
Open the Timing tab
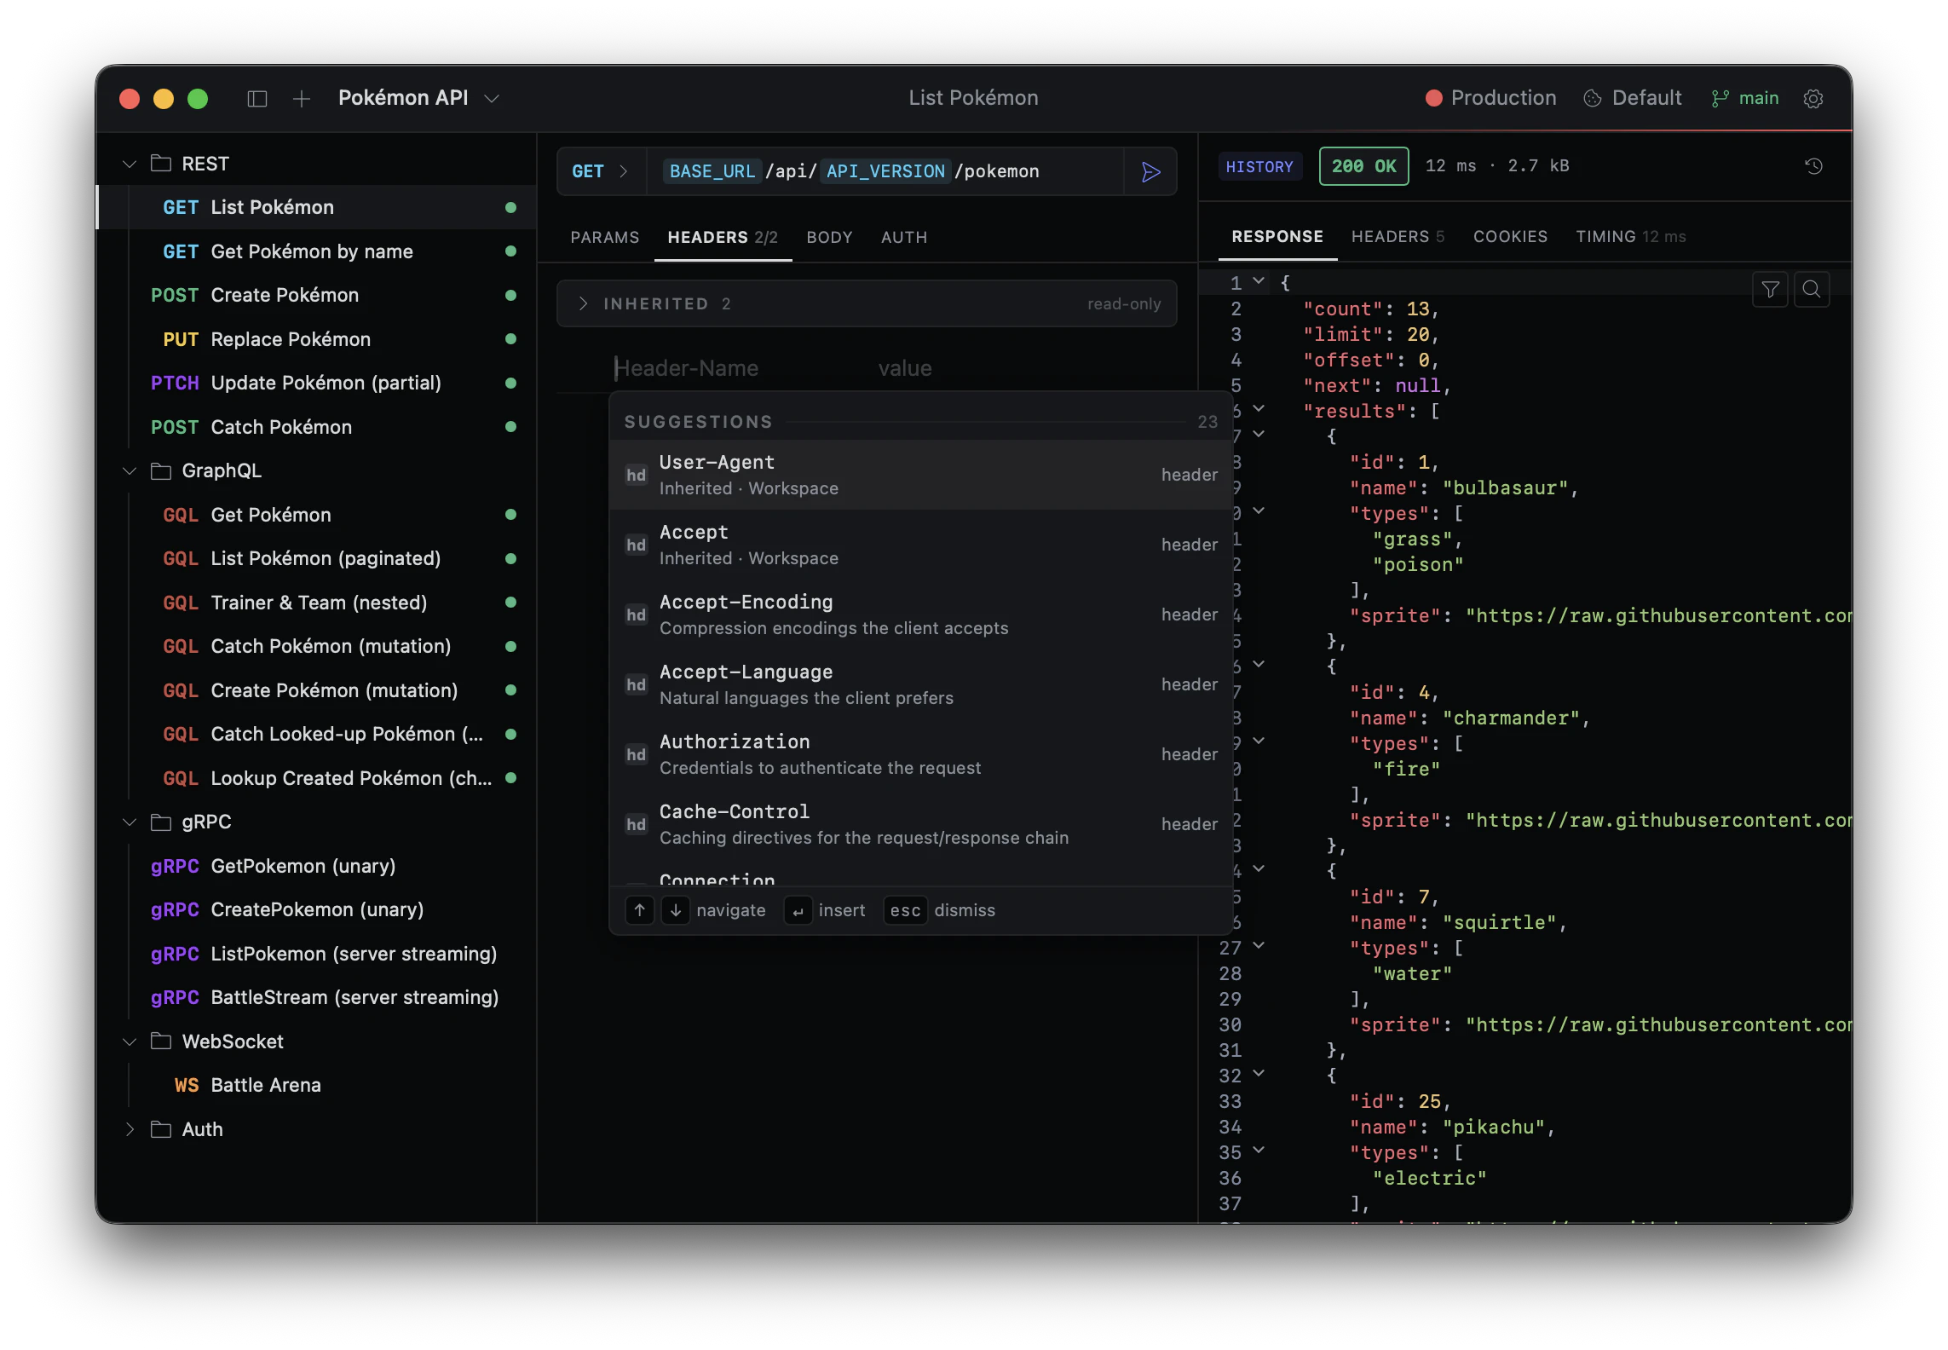tap(1630, 236)
